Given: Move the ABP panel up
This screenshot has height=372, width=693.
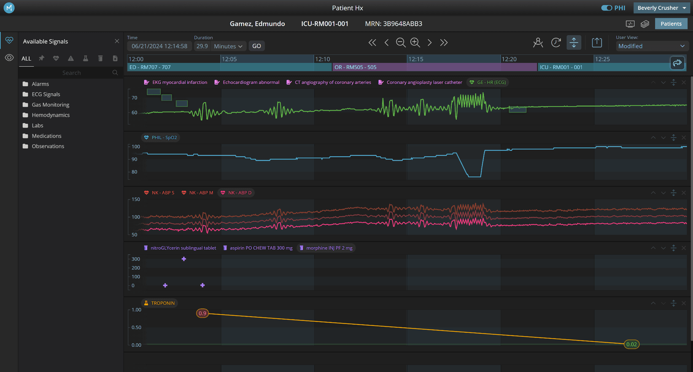Looking at the screenshot, I should [653, 193].
